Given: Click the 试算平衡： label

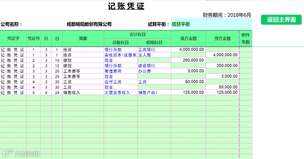Looking at the screenshot, I should [x=158, y=24].
